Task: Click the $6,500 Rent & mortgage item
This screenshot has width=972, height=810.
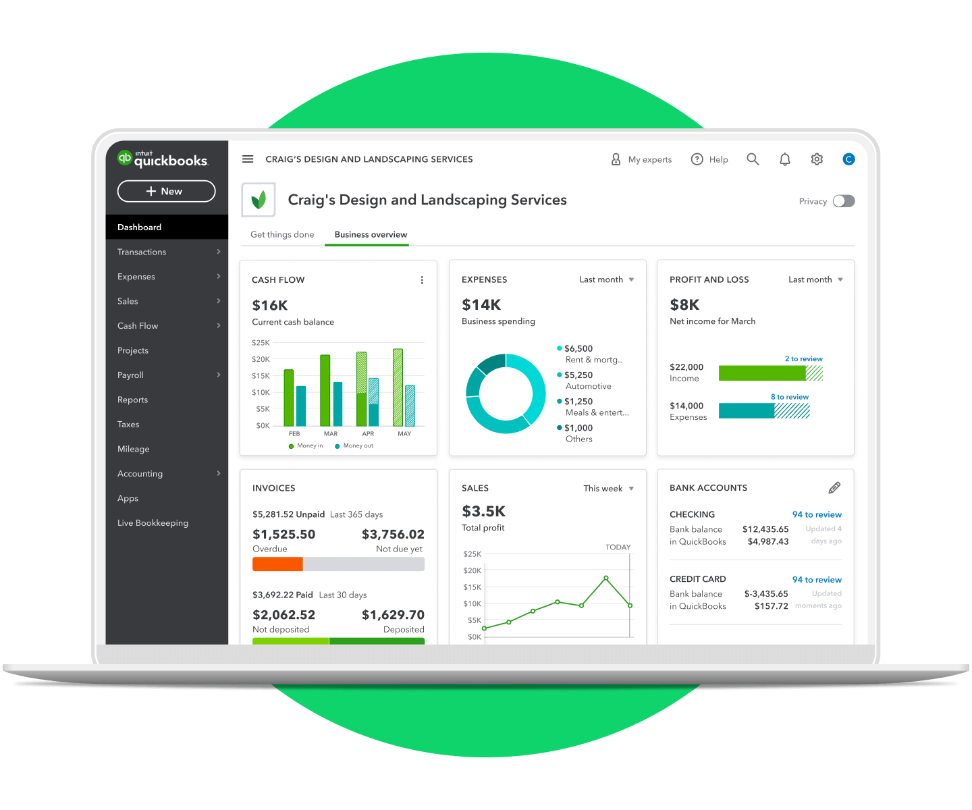Action: [589, 354]
